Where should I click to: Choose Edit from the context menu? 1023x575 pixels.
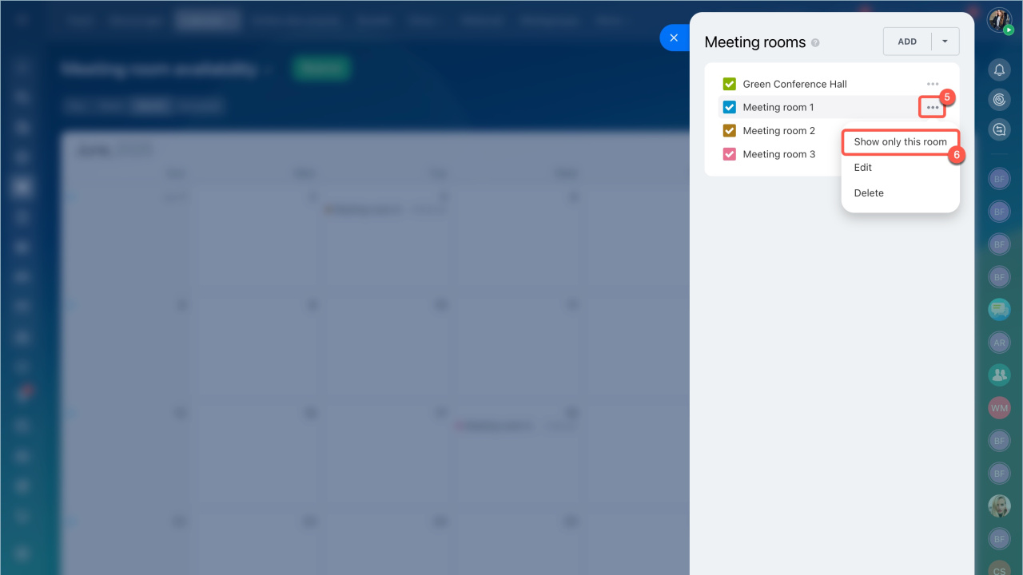coord(863,168)
